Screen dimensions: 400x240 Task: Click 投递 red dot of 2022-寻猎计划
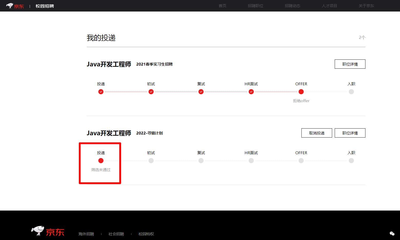click(101, 161)
